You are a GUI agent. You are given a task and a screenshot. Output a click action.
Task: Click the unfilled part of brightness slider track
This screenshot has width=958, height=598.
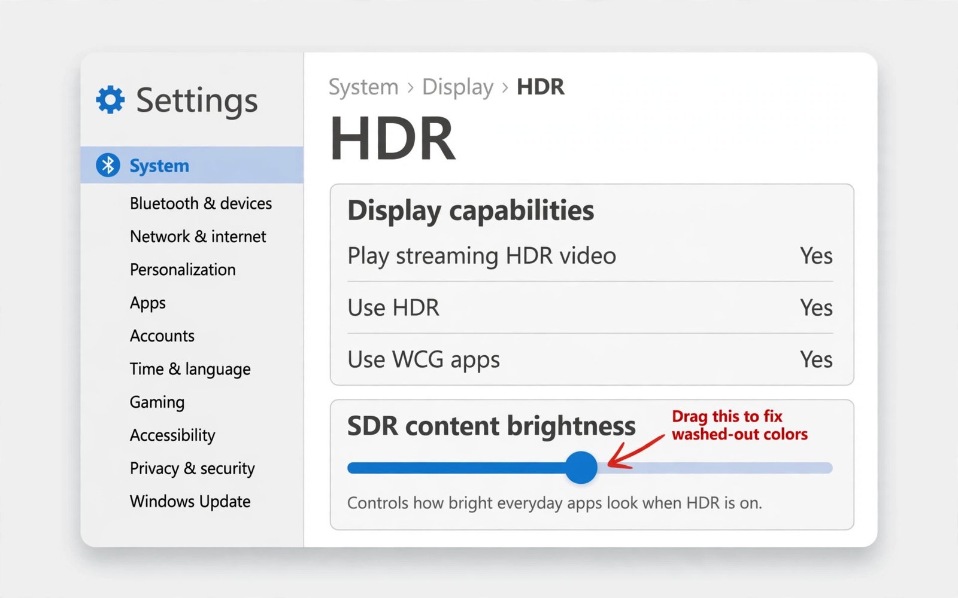click(715, 468)
